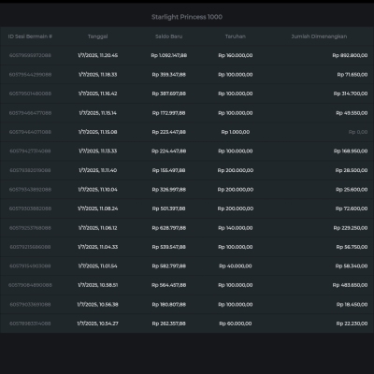Click the winnings Rp 72.600,00
This screenshot has width=374, height=374.
click(352, 209)
